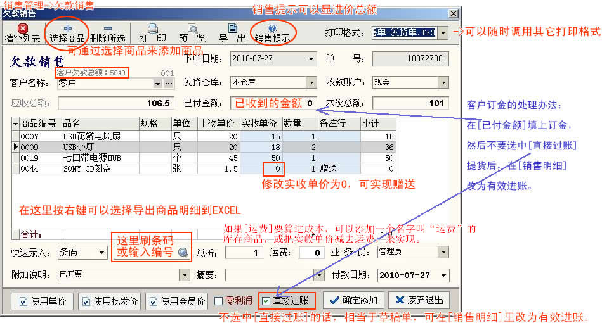Click the barcode search magnifier icon
This screenshot has width=602, height=323.
click(183, 253)
